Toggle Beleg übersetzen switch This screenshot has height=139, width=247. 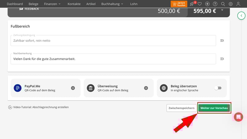point(218,88)
